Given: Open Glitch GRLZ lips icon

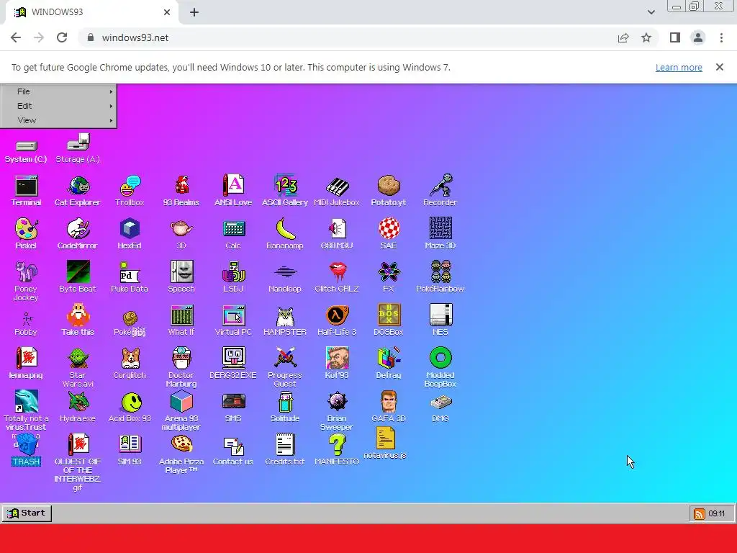Looking at the screenshot, I should click(337, 277).
